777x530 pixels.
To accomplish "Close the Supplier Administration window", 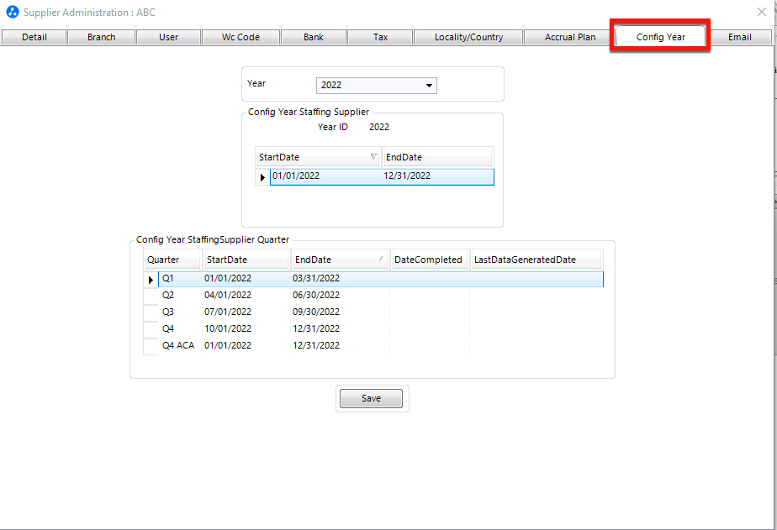I will 762,12.
